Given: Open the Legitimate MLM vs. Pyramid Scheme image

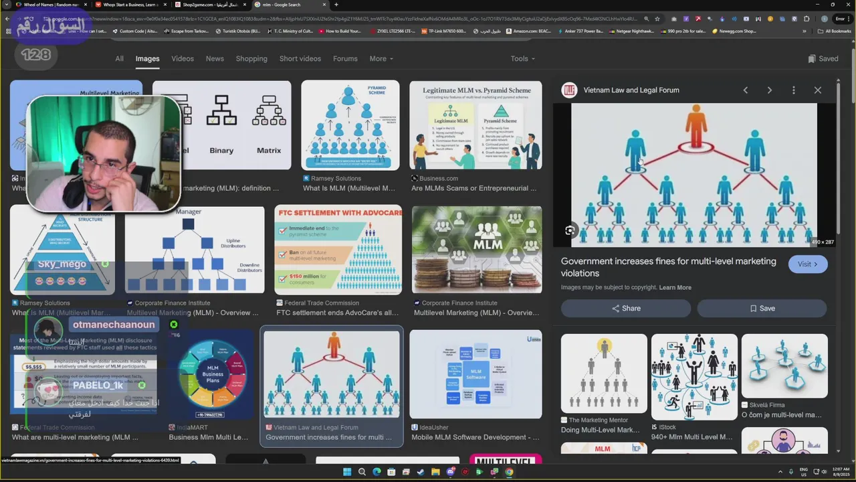Looking at the screenshot, I should click(475, 125).
